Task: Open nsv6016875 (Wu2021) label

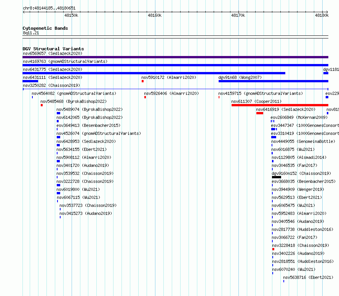Action: click(293, 149)
